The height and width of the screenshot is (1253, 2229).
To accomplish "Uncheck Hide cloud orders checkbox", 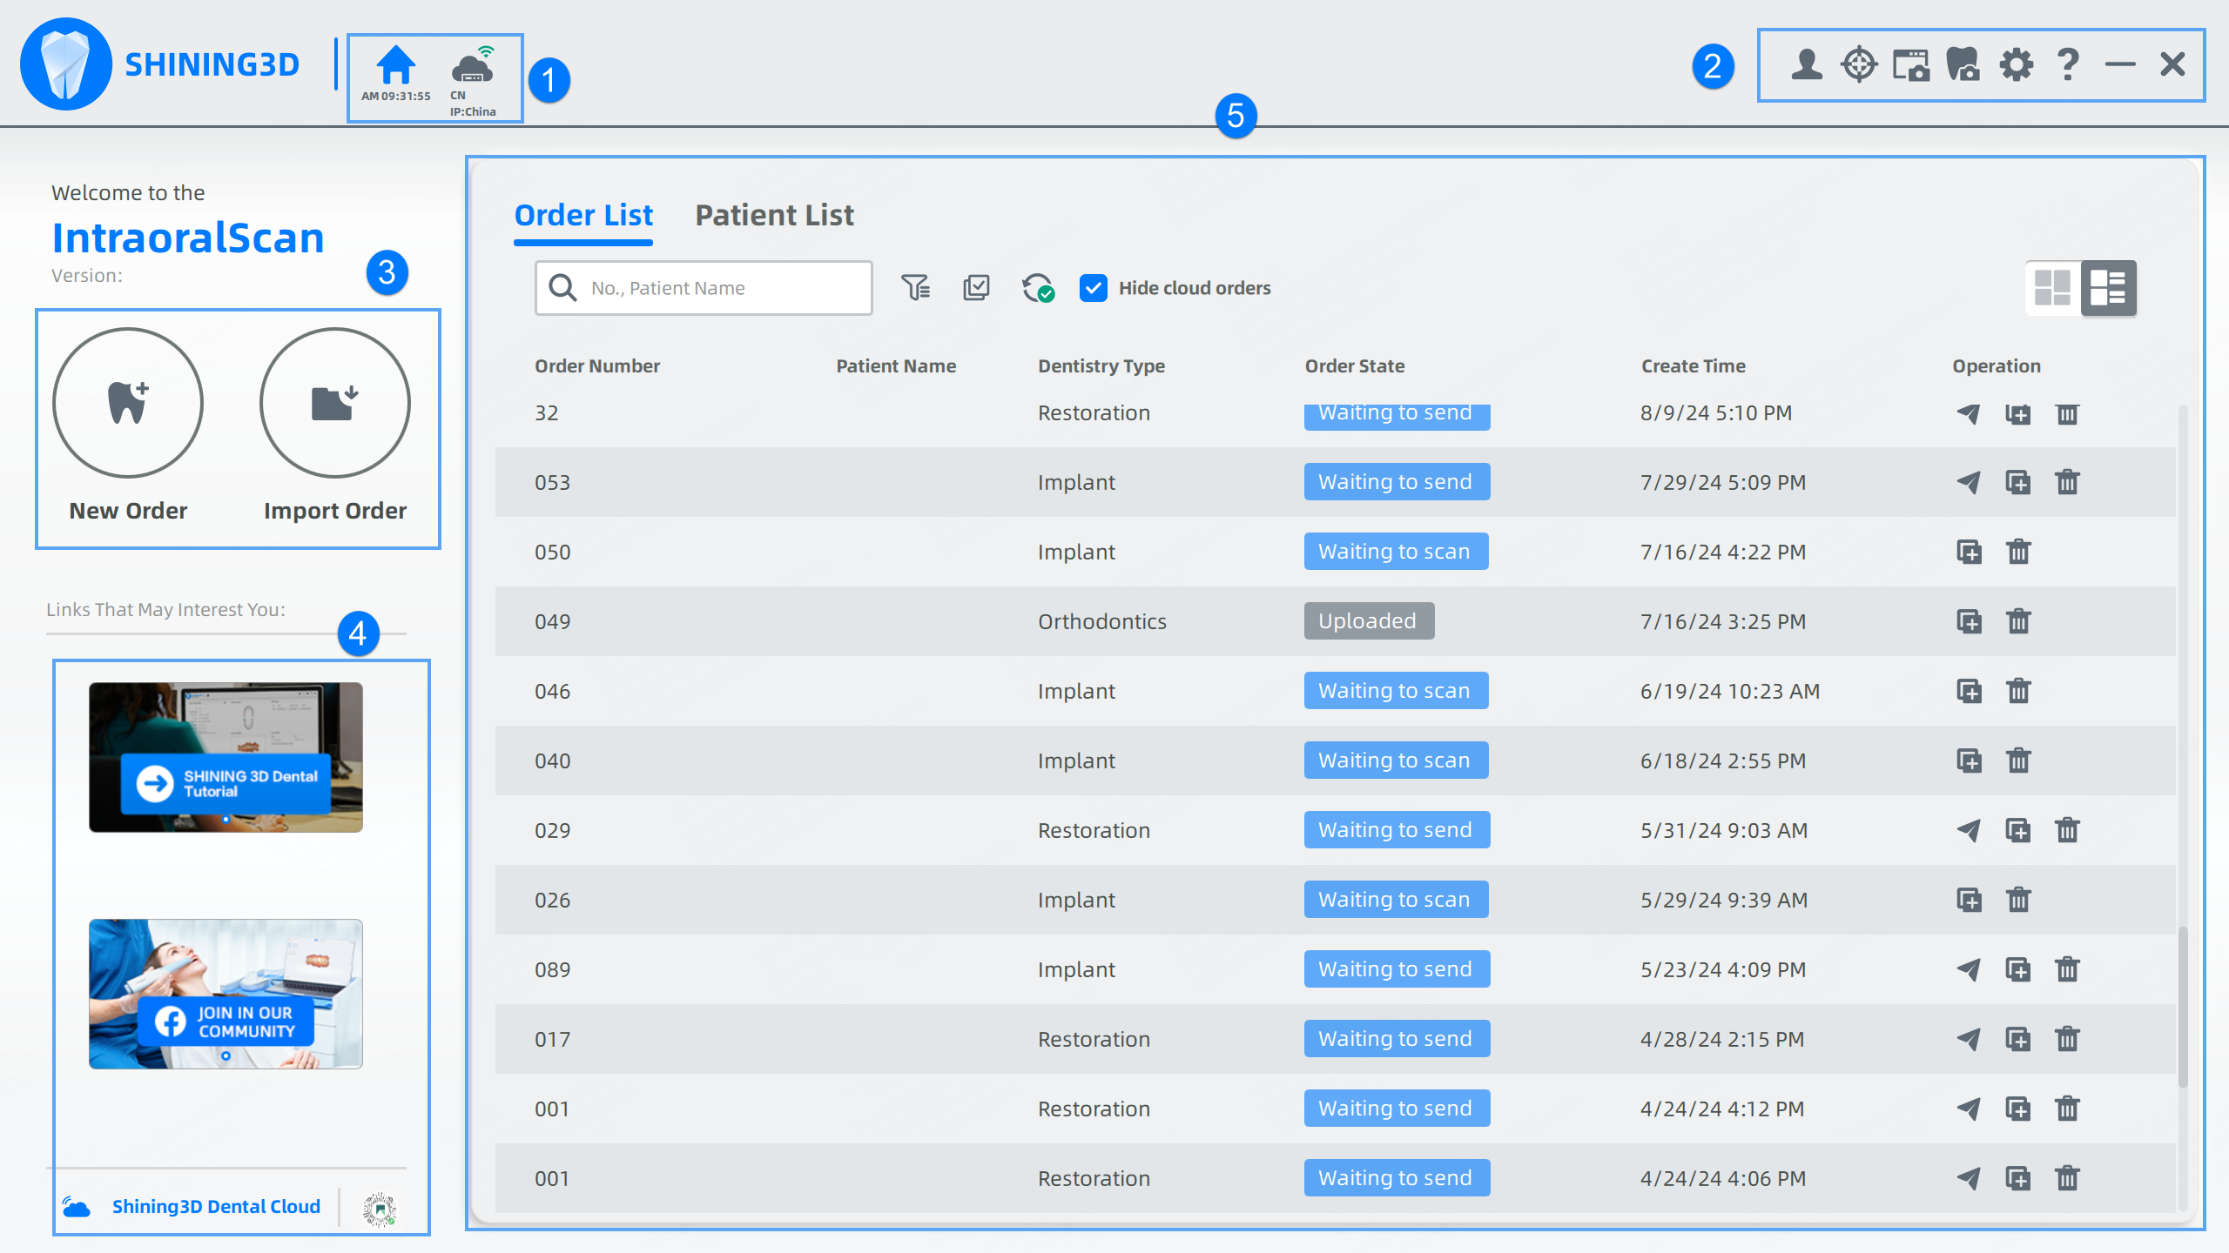I will point(1093,288).
